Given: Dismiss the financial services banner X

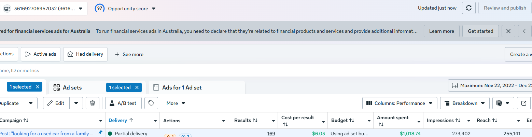Looking at the screenshot, I should point(508,31).
